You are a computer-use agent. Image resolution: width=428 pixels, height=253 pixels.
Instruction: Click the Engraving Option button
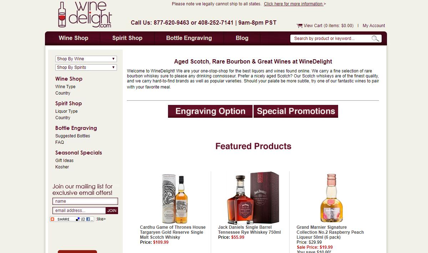210,111
